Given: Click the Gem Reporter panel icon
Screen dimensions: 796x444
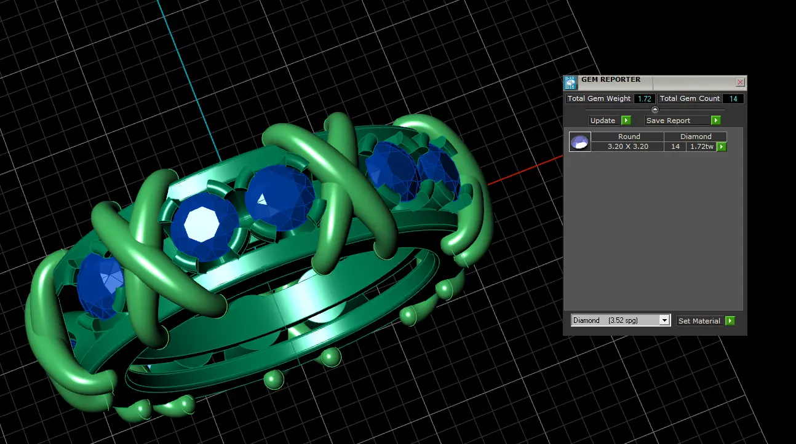Looking at the screenshot, I should pos(571,82).
